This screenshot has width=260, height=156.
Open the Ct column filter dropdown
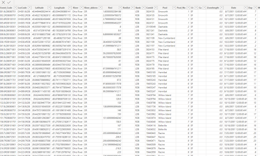click(x=196, y=7)
